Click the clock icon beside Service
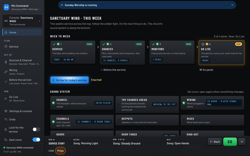 click(x=6, y=46)
